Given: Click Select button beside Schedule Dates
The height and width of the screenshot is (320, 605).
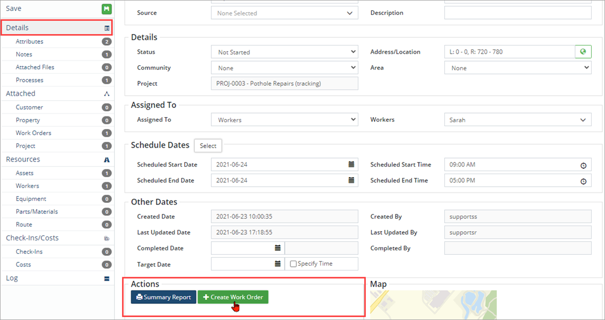Looking at the screenshot, I should (208, 145).
